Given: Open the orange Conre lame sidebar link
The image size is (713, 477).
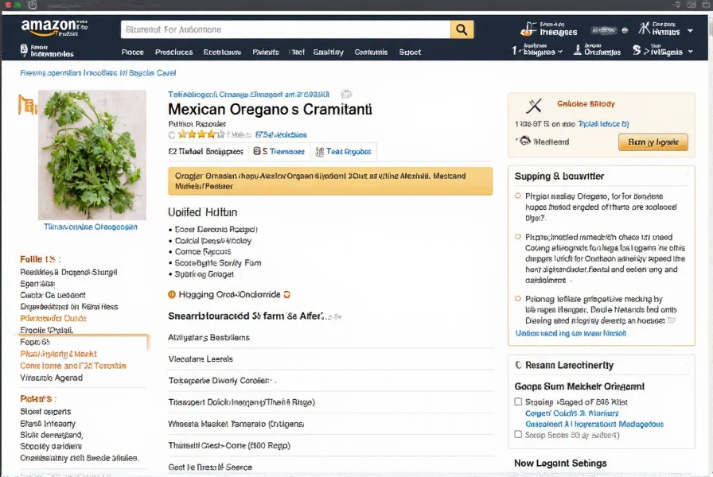Looking at the screenshot, I should click(73, 366).
